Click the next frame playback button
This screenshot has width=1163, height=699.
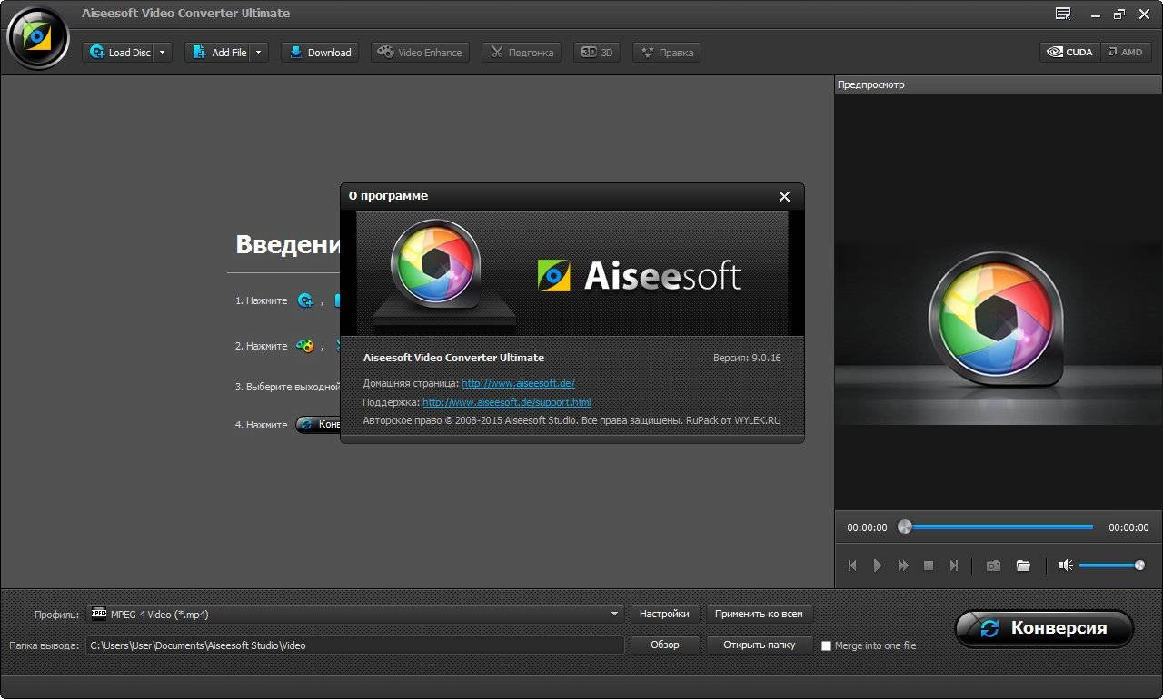tap(954, 566)
